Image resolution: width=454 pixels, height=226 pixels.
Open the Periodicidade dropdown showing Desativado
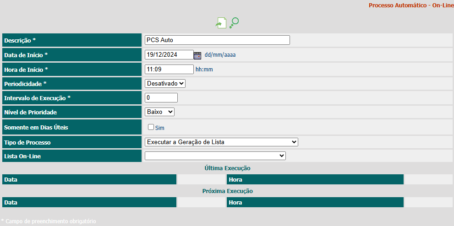pyautogui.click(x=165, y=84)
